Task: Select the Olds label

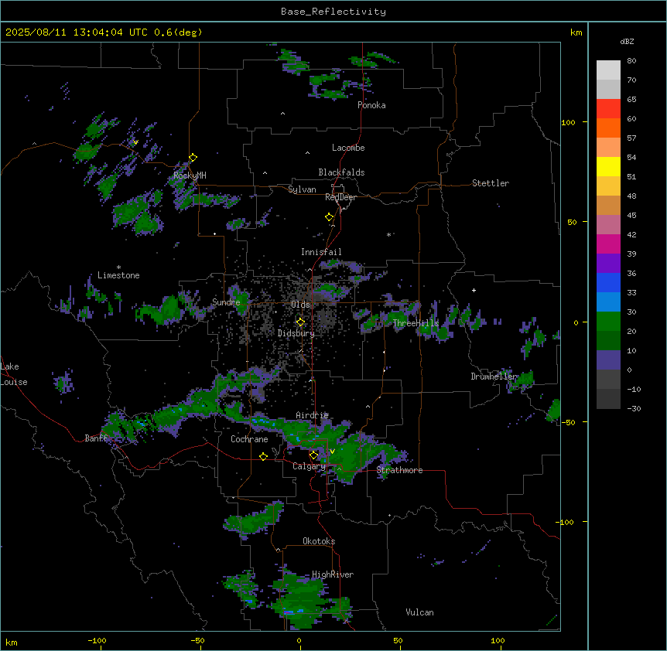Action: (x=300, y=305)
